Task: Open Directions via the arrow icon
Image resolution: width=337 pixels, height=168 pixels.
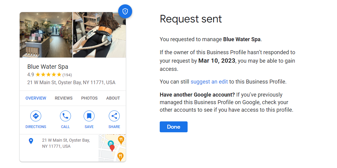Action: [x=36, y=116]
